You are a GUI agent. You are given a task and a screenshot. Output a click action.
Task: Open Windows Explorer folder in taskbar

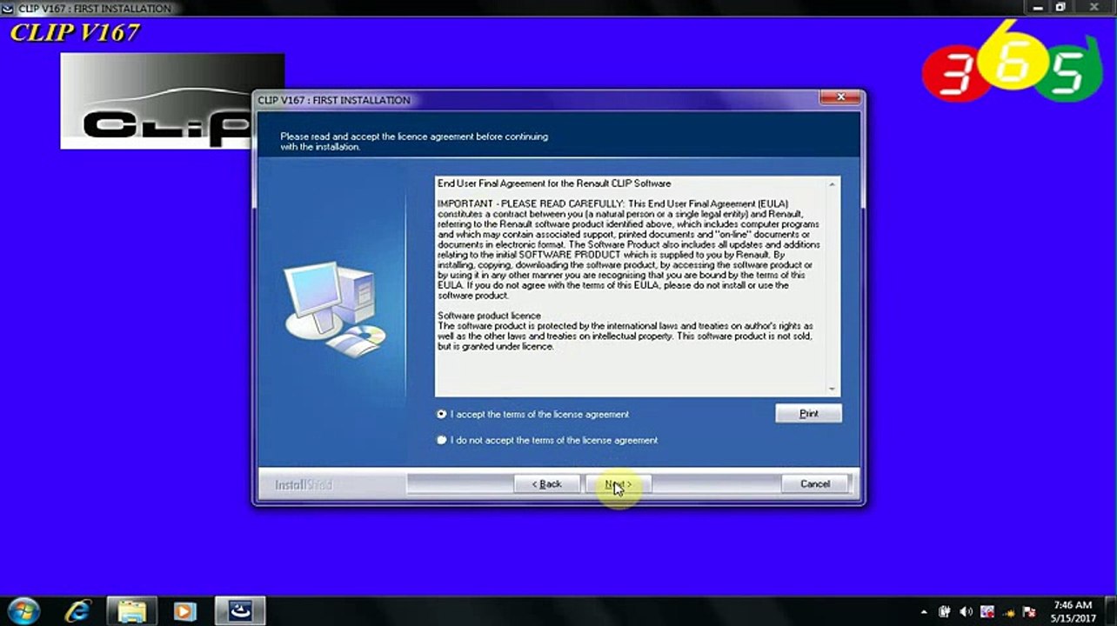pyautogui.click(x=131, y=611)
